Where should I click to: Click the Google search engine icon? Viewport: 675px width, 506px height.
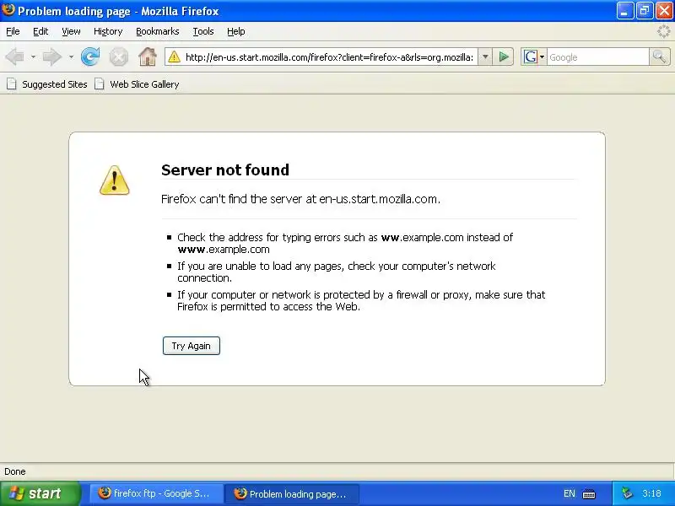[x=531, y=57]
